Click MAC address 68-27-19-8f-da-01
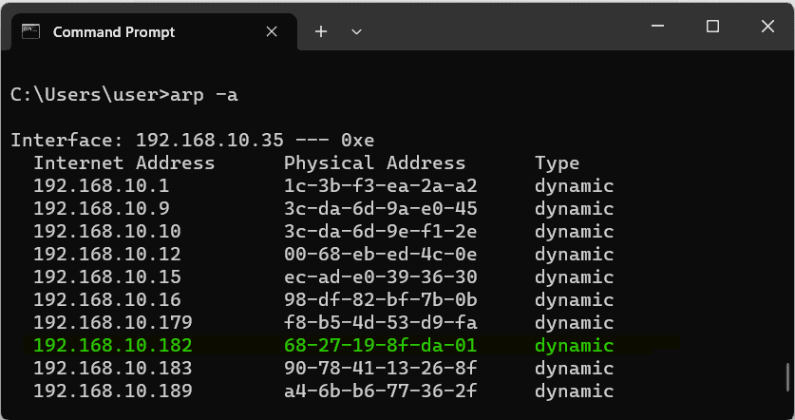The width and height of the screenshot is (795, 420). (x=380, y=345)
